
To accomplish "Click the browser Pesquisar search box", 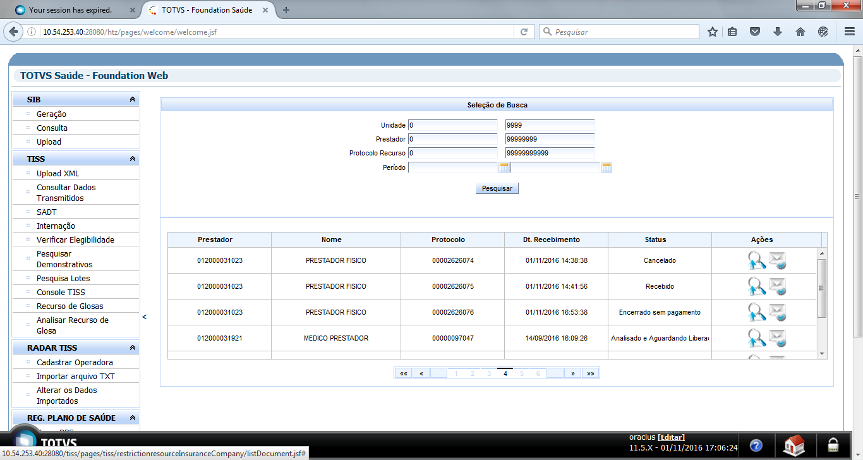I will [619, 32].
